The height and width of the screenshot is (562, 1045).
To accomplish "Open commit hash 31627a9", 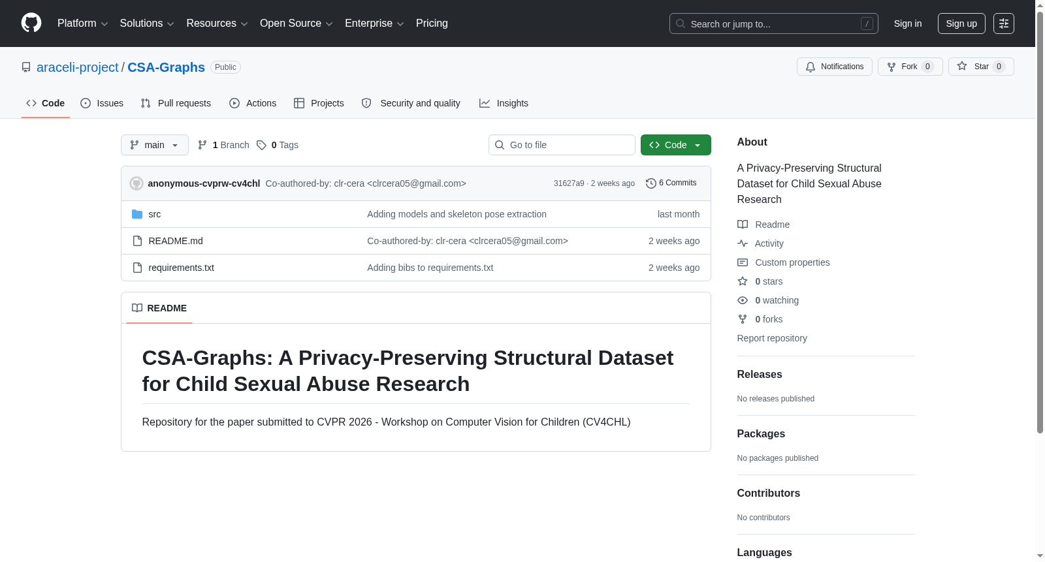I will [x=569, y=183].
